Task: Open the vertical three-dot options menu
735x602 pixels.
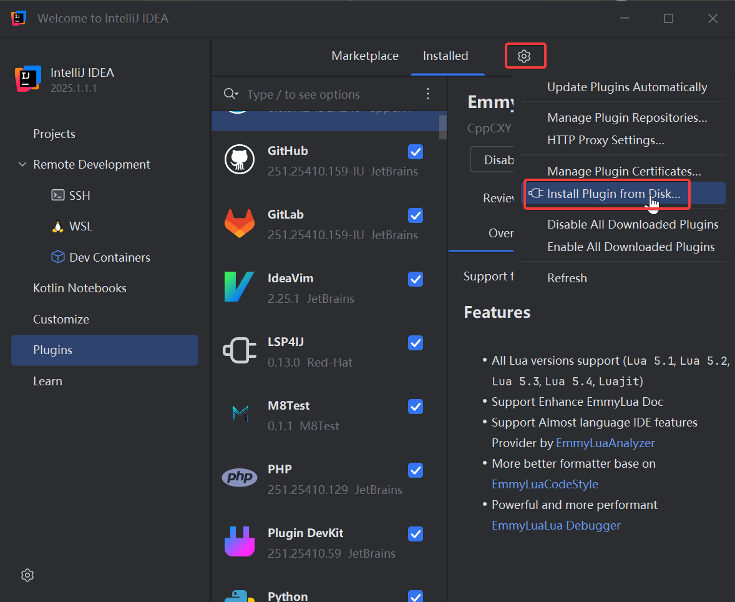Action: click(x=428, y=94)
